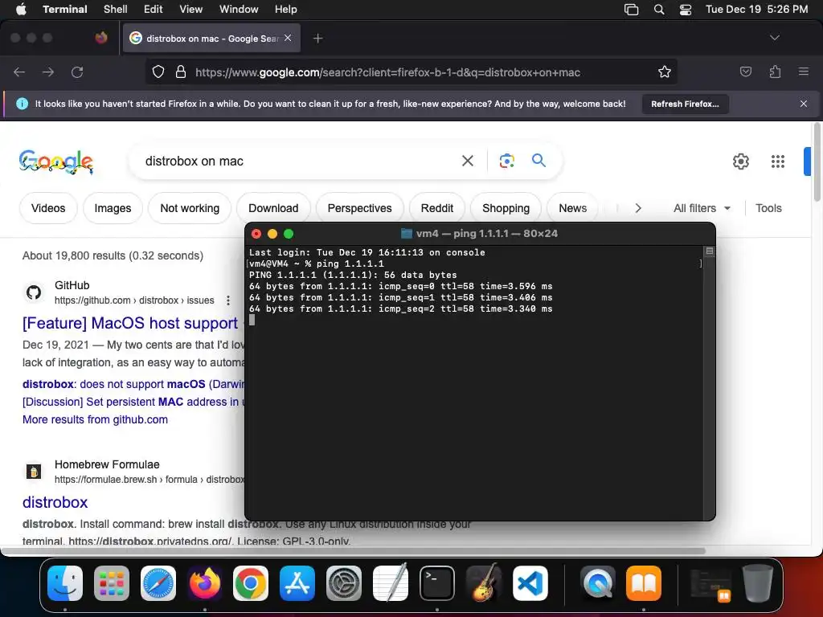
Task: Close the distrobox on mac tab
Action: pos(288,38)
